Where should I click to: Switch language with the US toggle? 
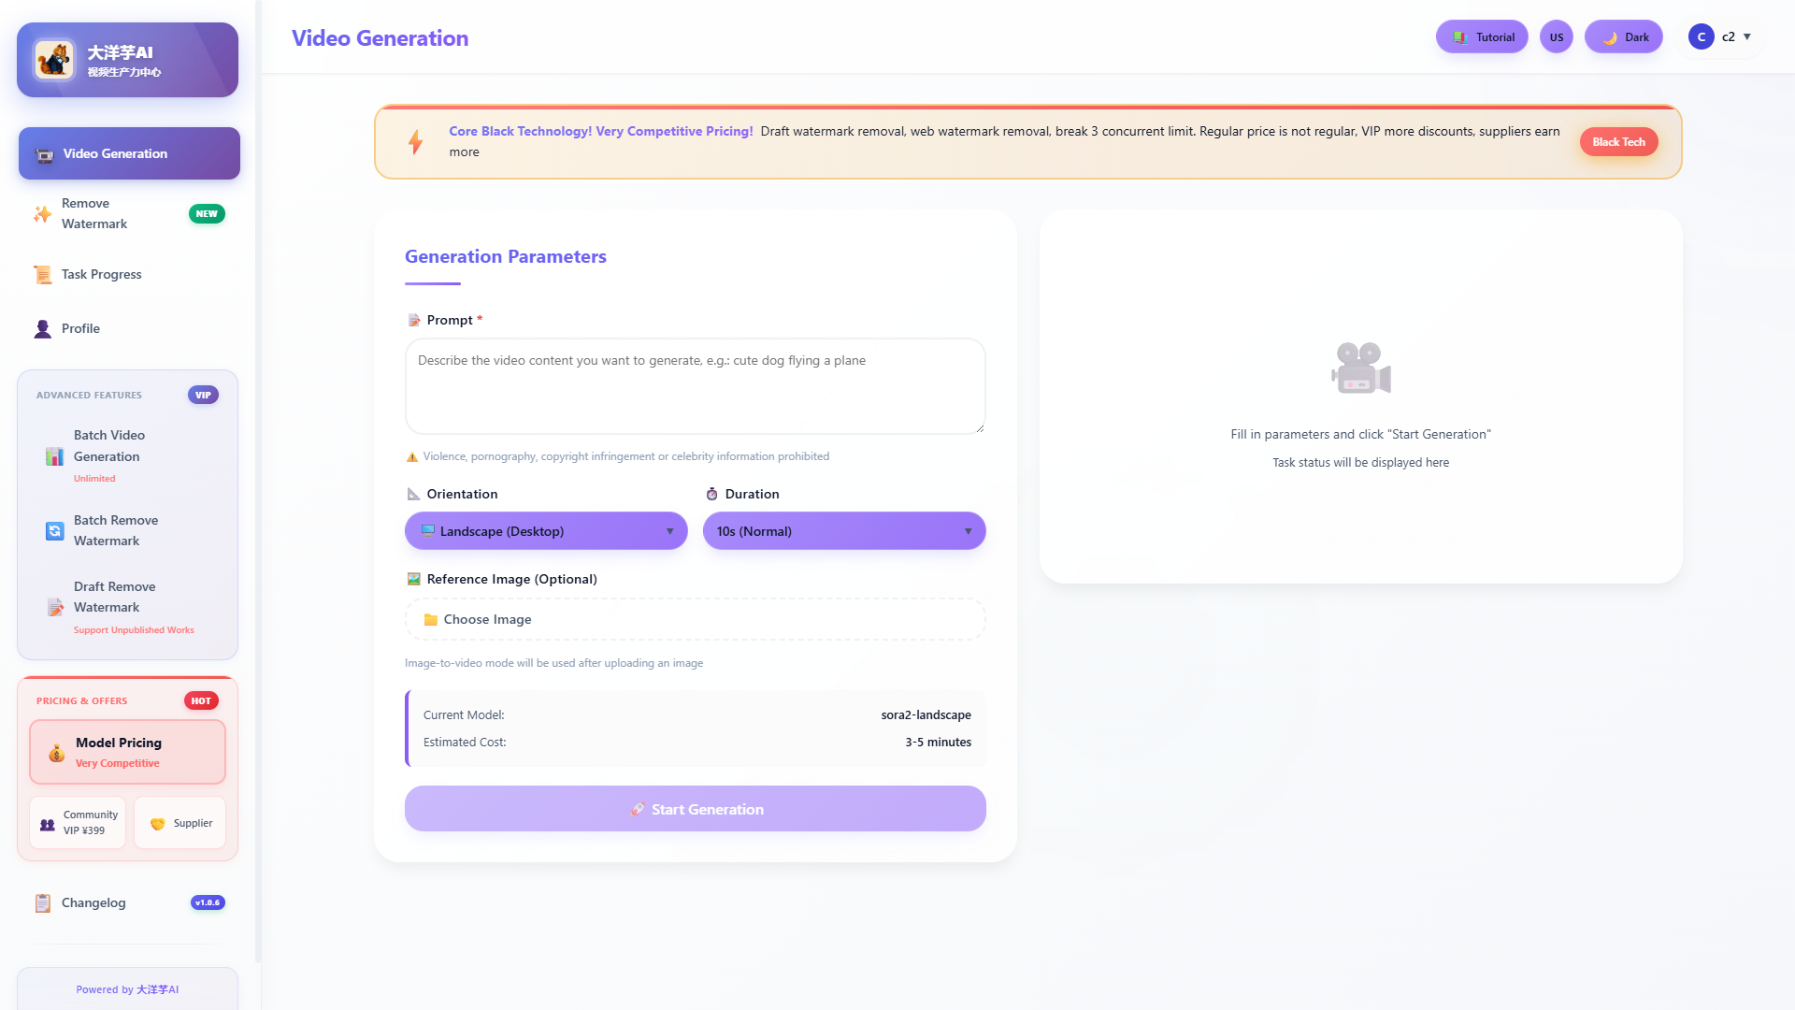(x=1557, y=36)
